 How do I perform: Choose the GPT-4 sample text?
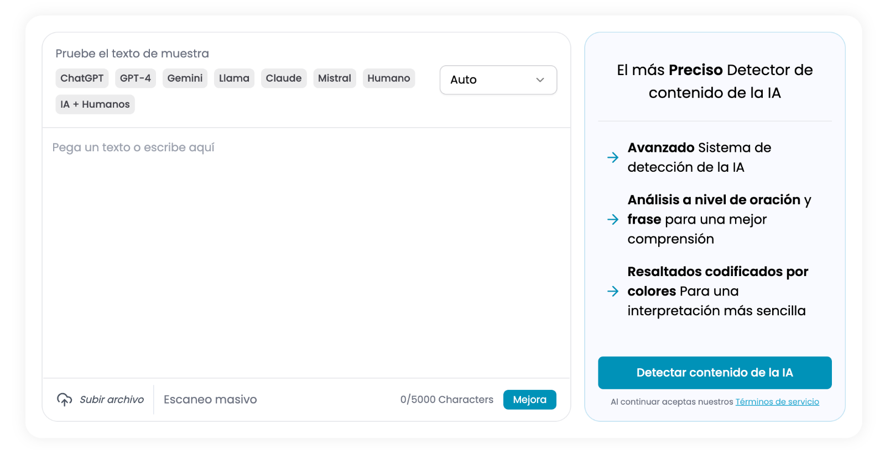[136, 78]
